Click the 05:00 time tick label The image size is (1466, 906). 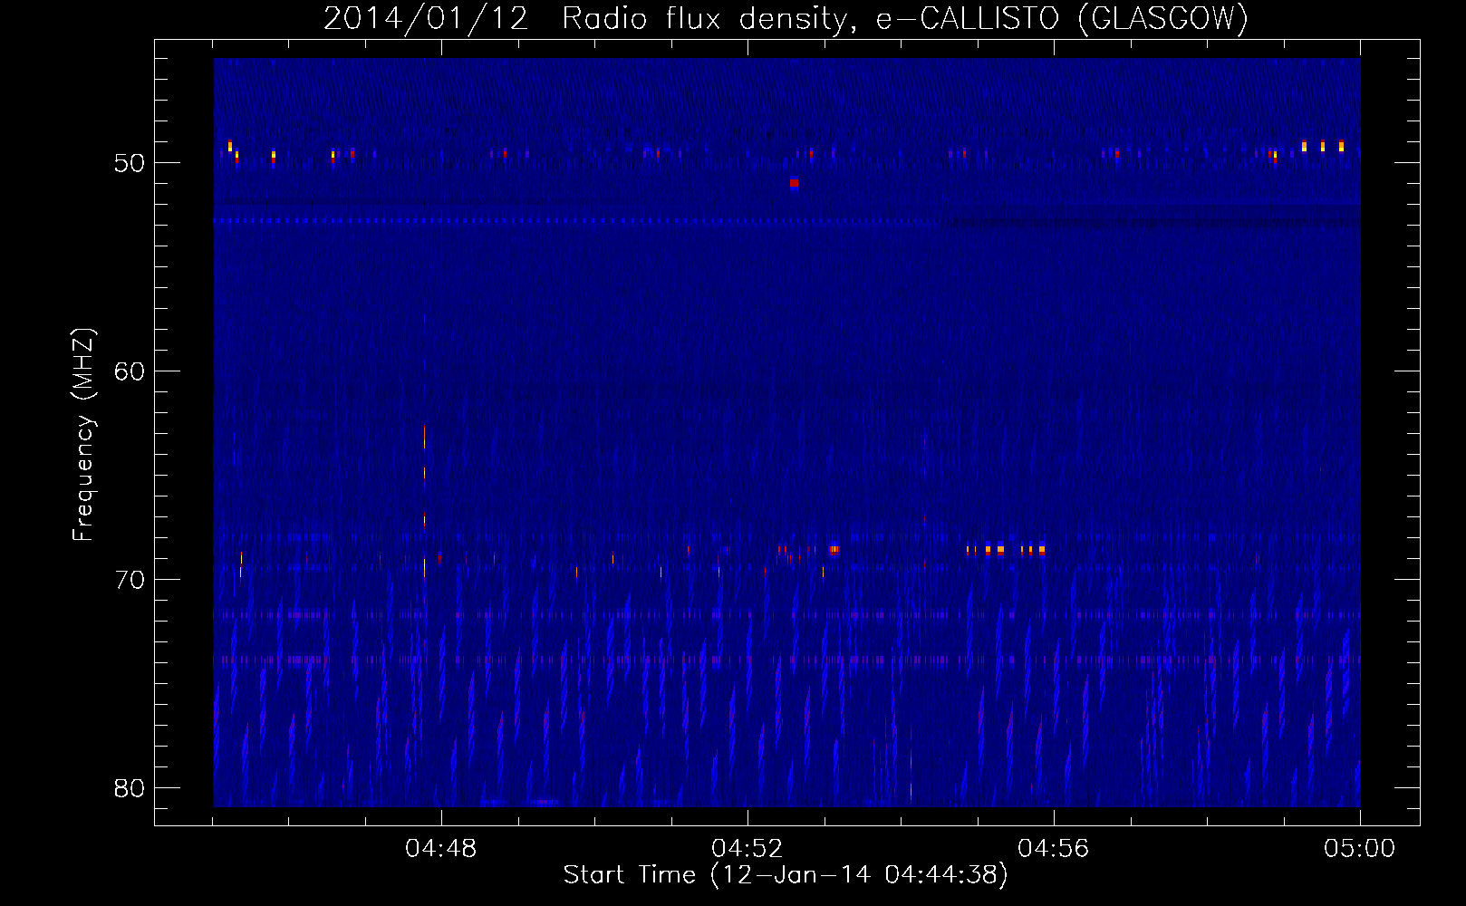[x=1360, y=849]
